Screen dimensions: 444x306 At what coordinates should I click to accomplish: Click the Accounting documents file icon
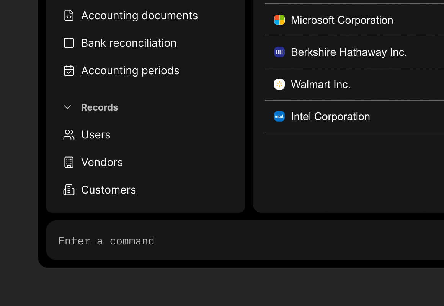[x=69, y=15]
